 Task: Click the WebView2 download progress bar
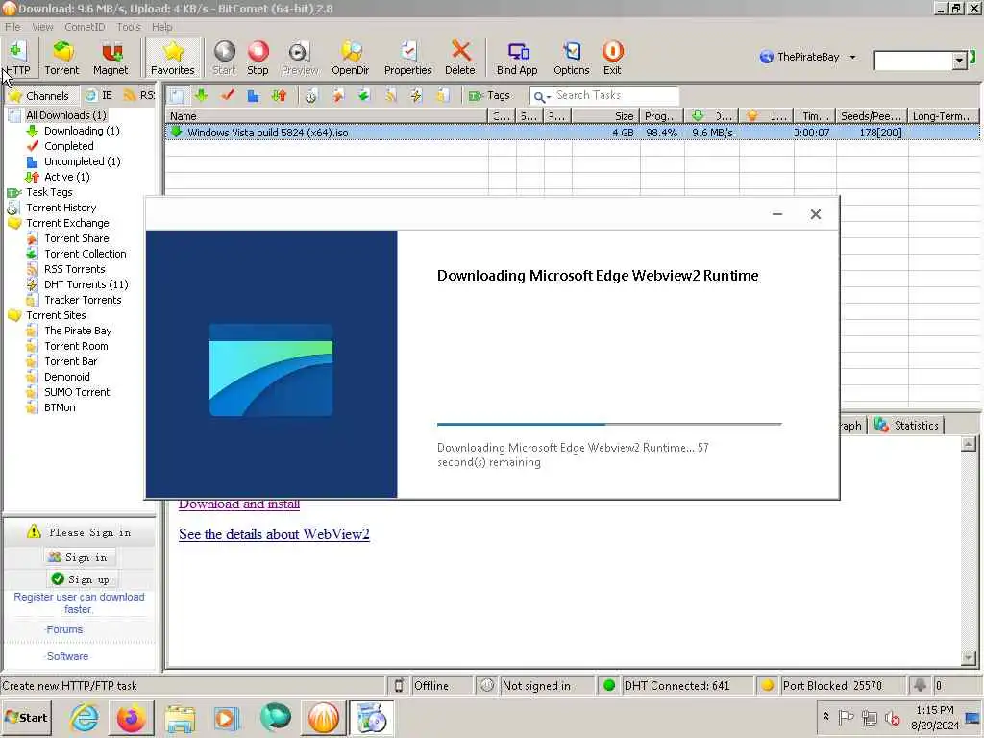[x=609, y=424]
